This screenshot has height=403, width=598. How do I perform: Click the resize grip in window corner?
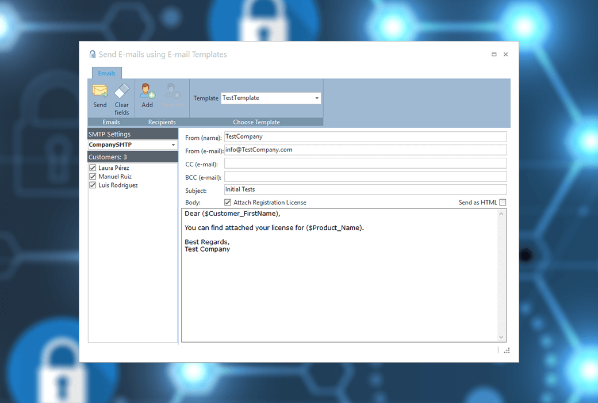507,350
